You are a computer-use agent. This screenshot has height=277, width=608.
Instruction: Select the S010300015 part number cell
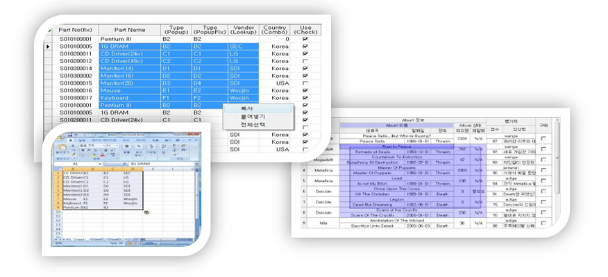click(x=75, y=83)
